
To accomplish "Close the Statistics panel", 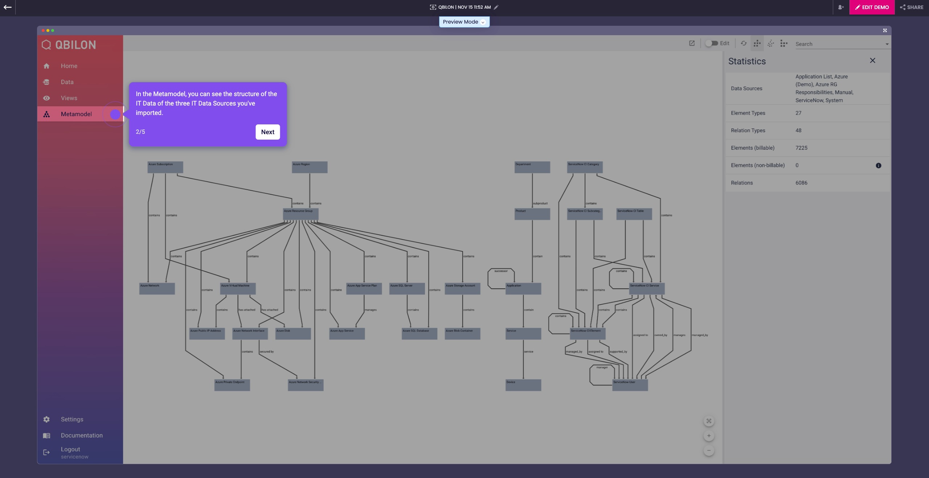I will (x=872, y=61).
